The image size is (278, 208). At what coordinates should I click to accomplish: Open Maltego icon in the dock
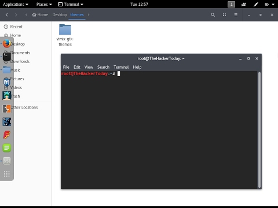(7, 122)
